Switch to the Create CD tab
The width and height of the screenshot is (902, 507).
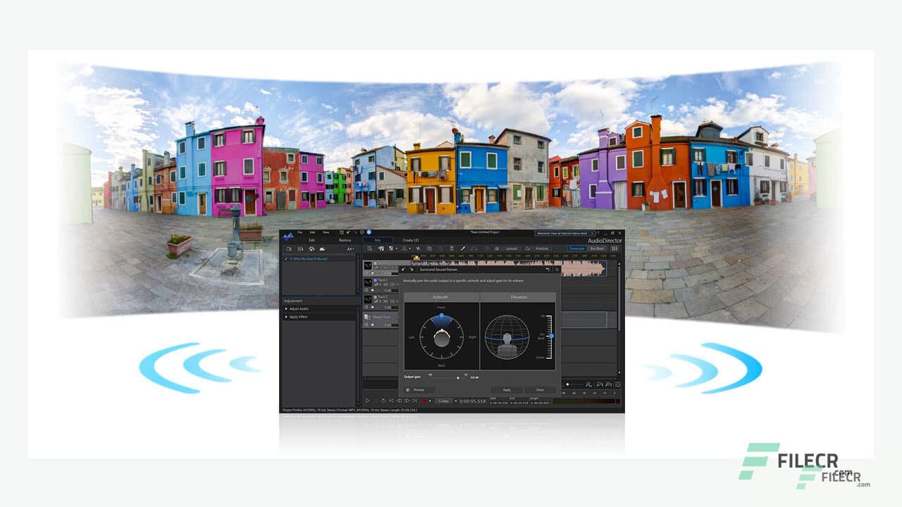pyautogui.click(x=411, y=240)
